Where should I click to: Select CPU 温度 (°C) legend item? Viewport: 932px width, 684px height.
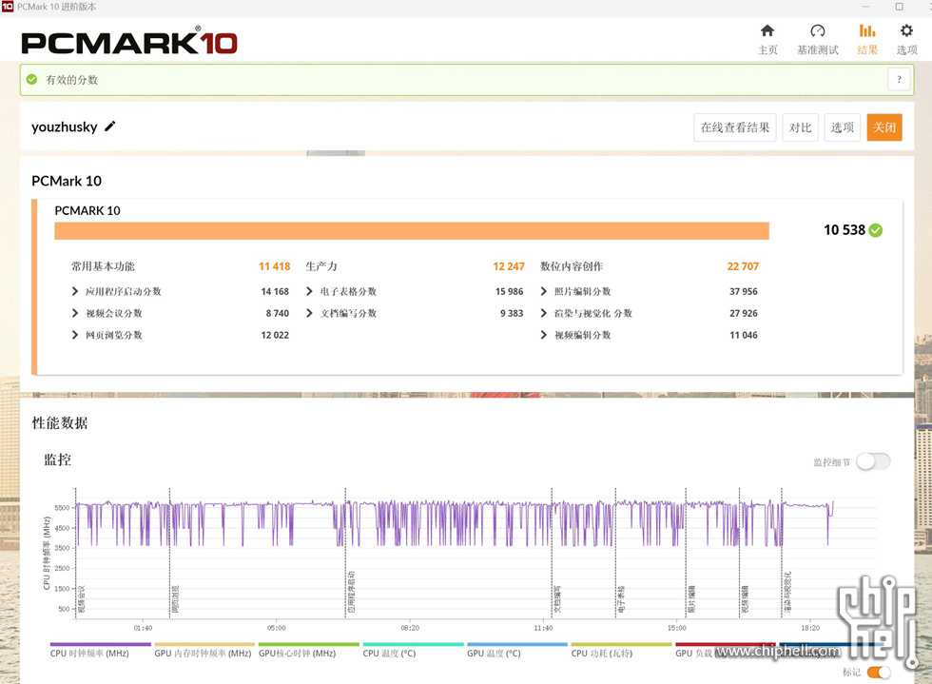pyautogui.click(x=413, y=651)
